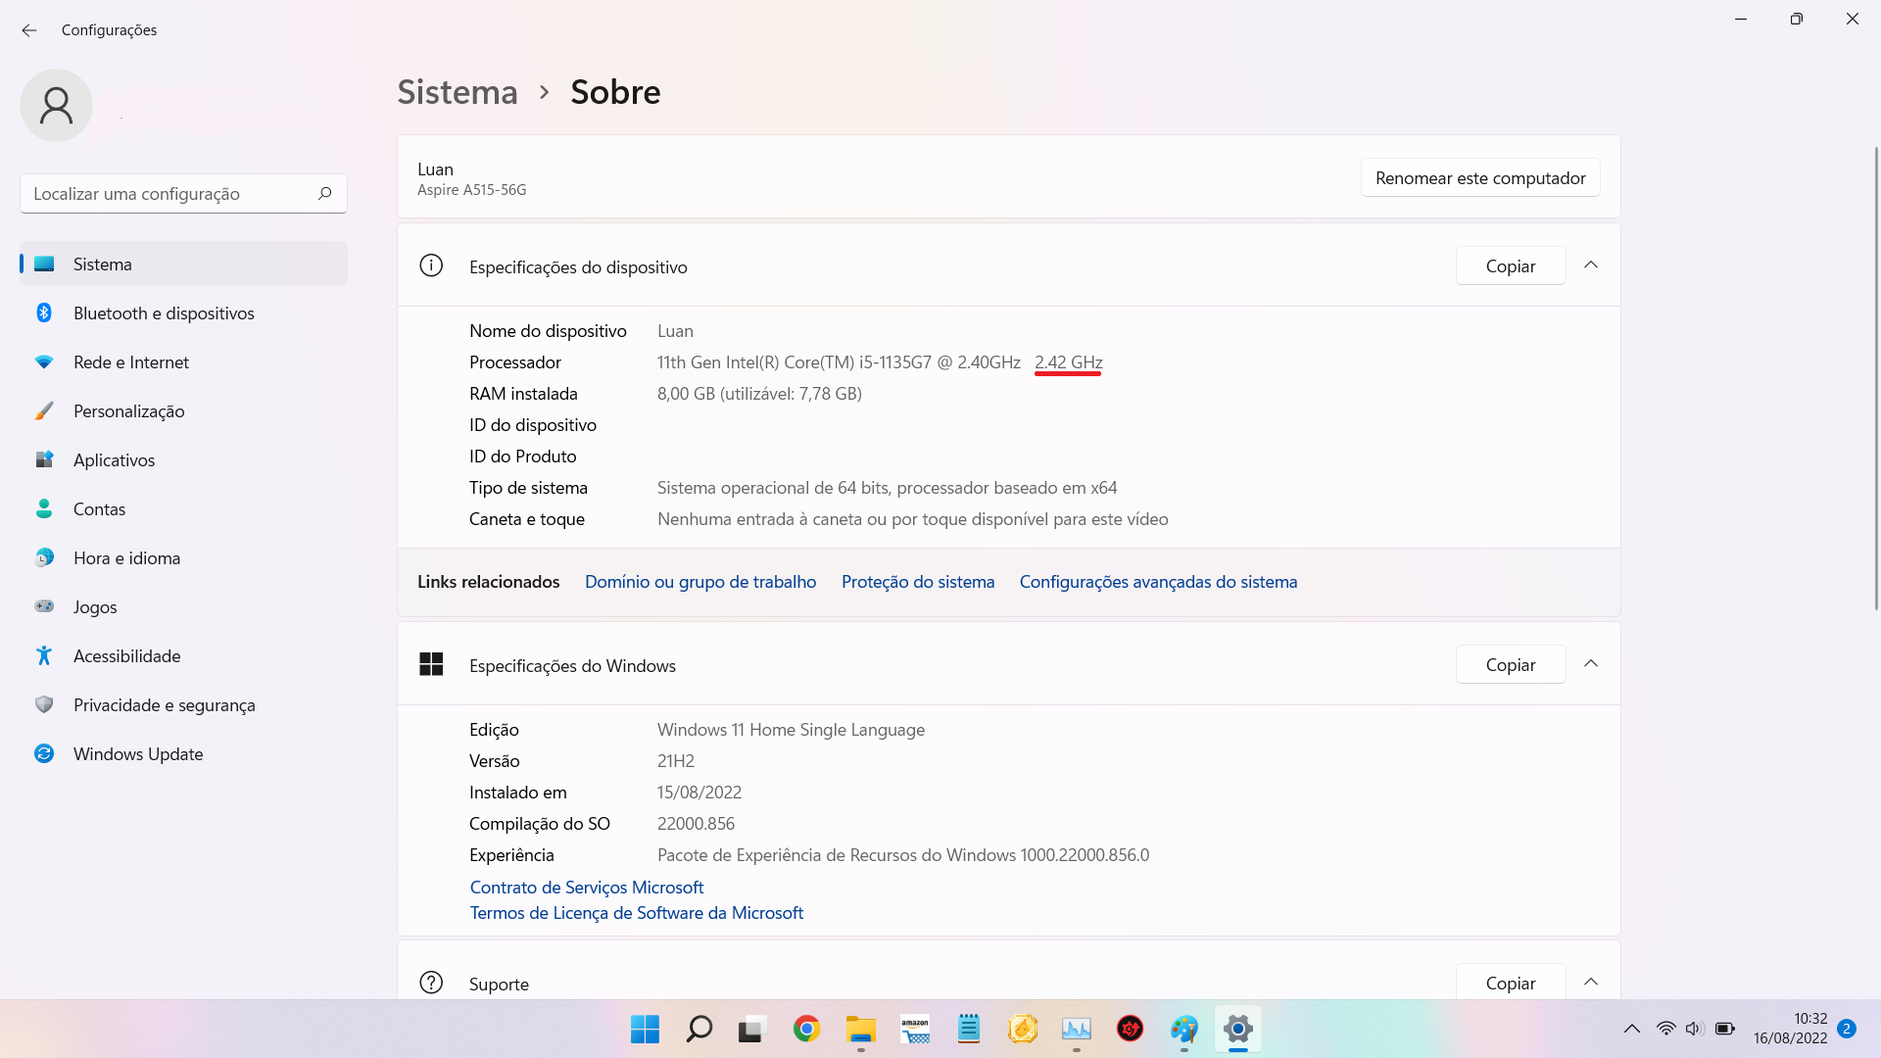Click Sistema breadcrumb heading
This screenshot has width=1881, height=1058.
458,91
